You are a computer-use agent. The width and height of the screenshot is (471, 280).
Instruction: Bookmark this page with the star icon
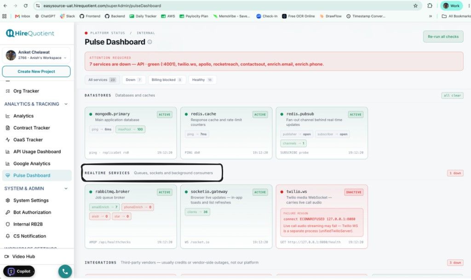(415, 6)
